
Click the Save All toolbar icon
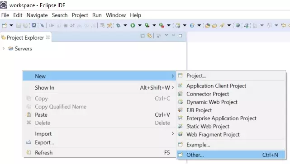point(25,25)
